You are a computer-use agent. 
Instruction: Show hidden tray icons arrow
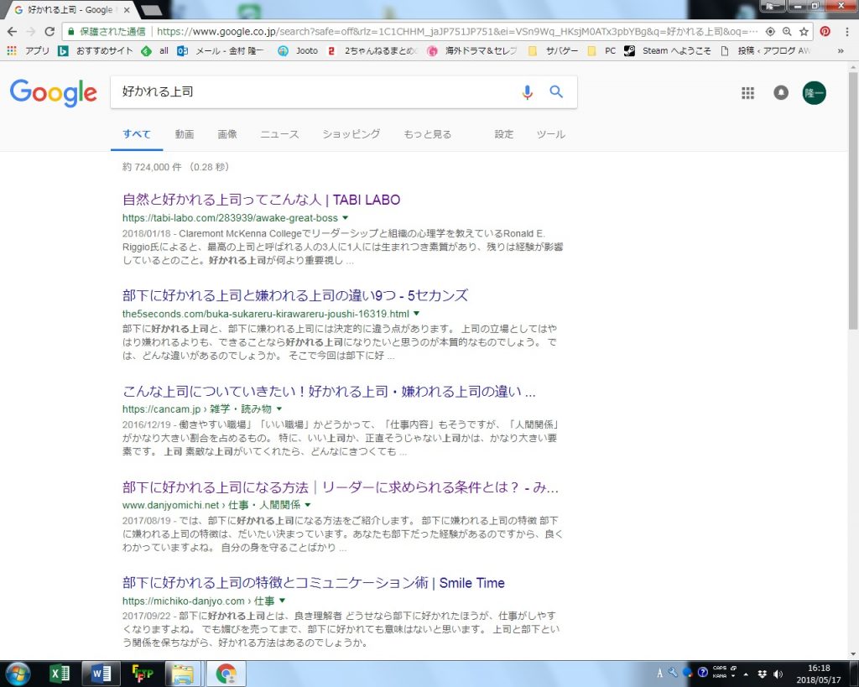click(x=746, y=674)
